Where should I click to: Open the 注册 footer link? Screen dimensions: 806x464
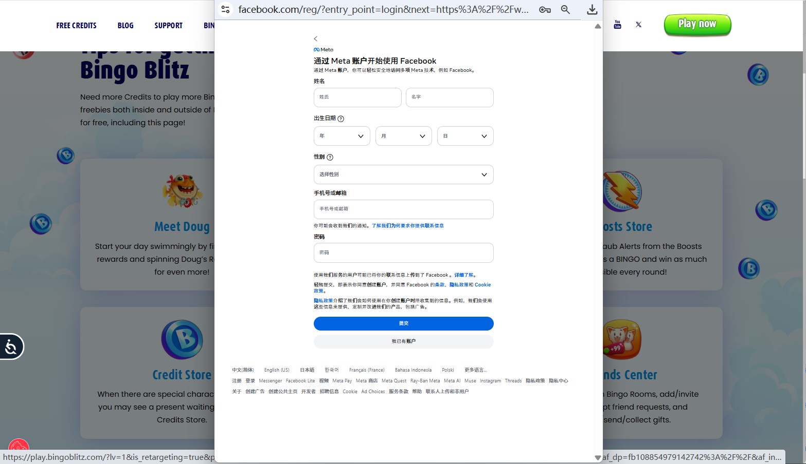click(237, 381)
